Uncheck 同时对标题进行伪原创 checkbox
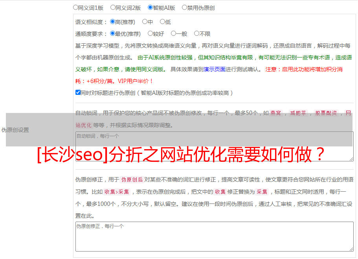The width and height of the screenshot is (358, 259). [78, 92]
